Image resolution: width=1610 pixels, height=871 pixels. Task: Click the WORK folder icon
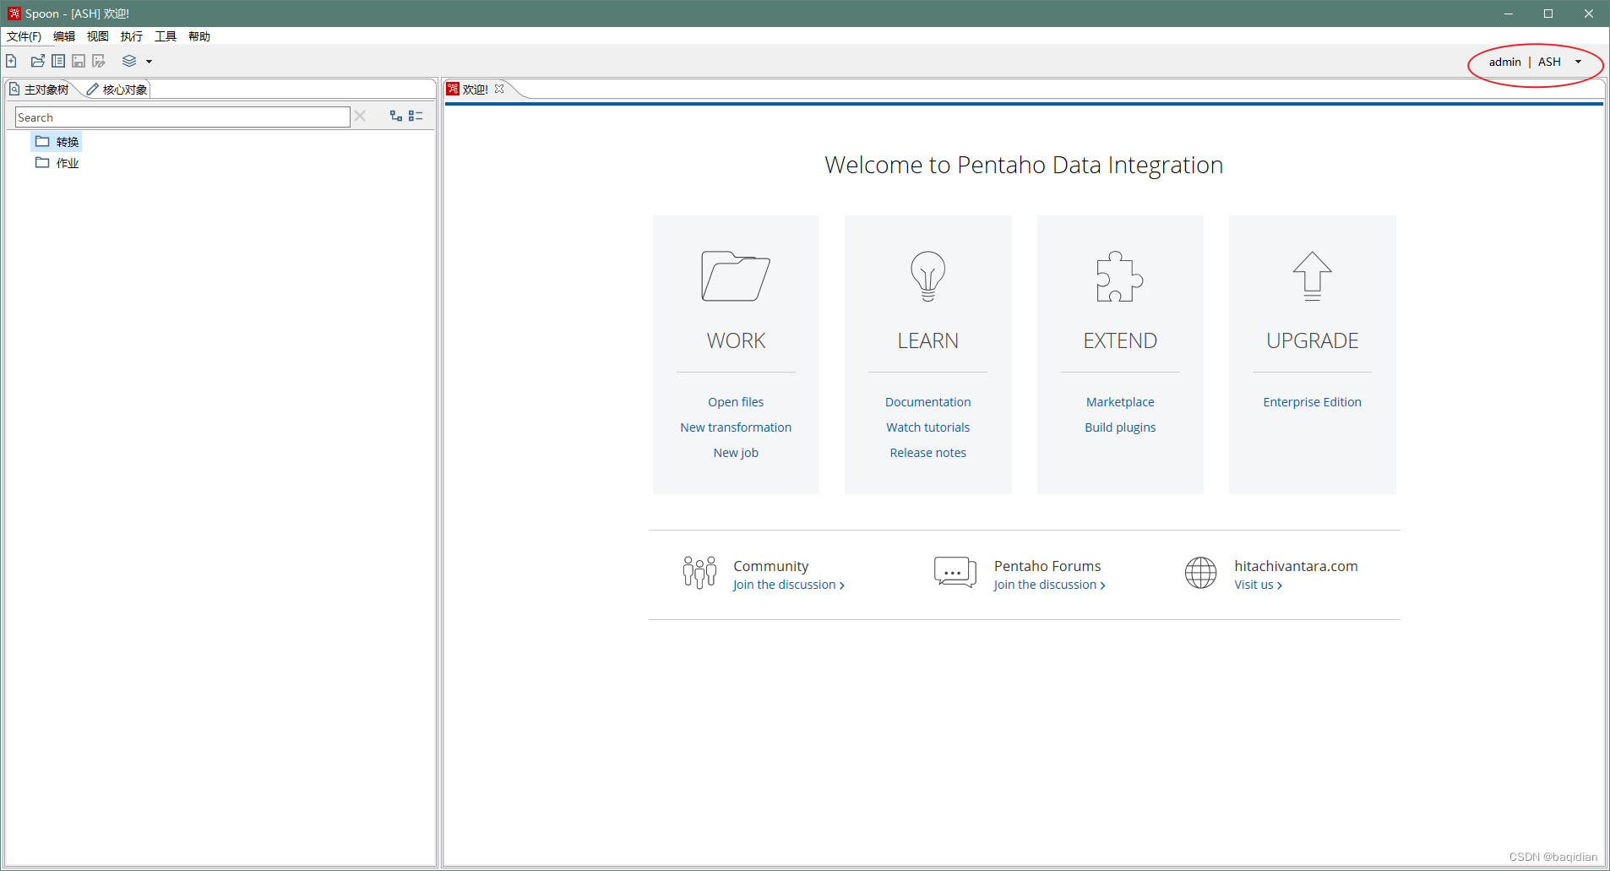[736, 276]
